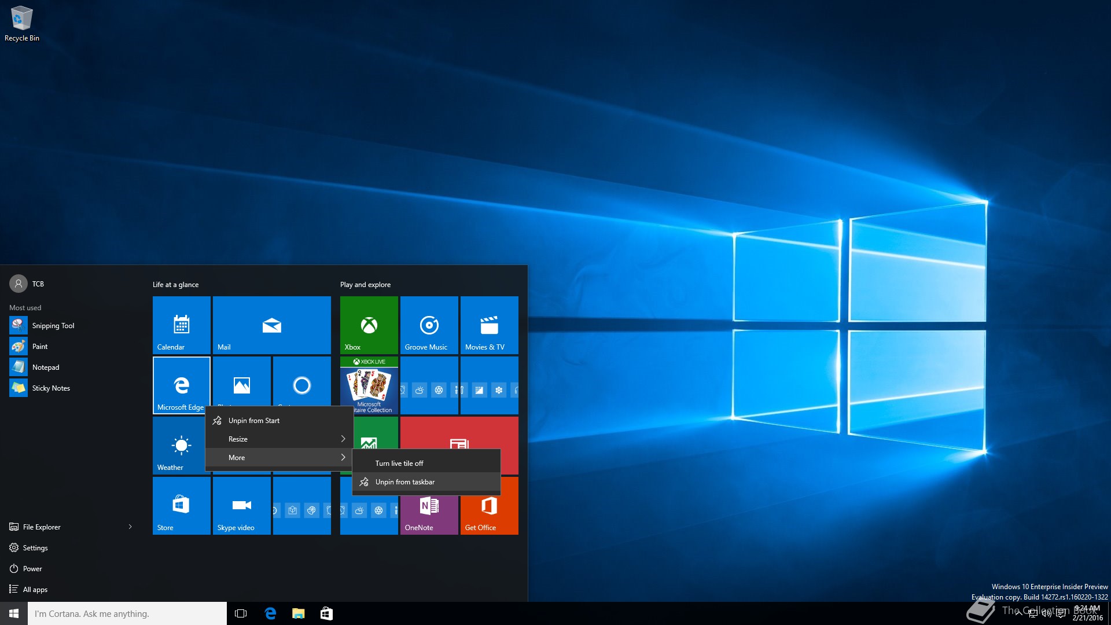Open the Mail tile
1111x625 pixels.
point(271,325)
